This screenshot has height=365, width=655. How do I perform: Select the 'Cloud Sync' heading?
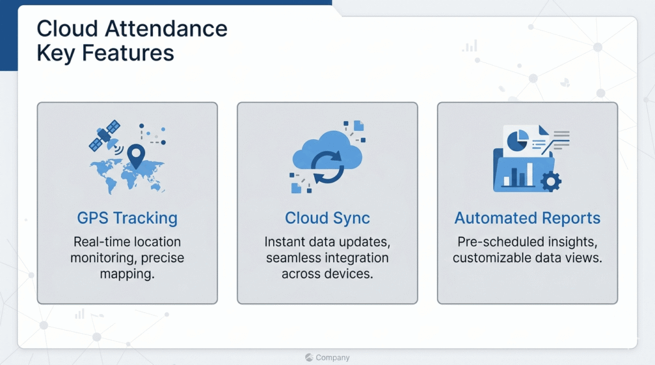tap(327, 218)
